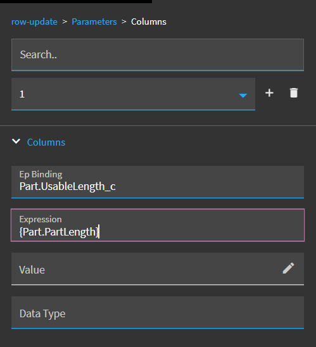The width and height of the screenshot is (316, 347).
Task: Click the Ep Binding label text
Action: pyautogui.click(x=41, y=174)
